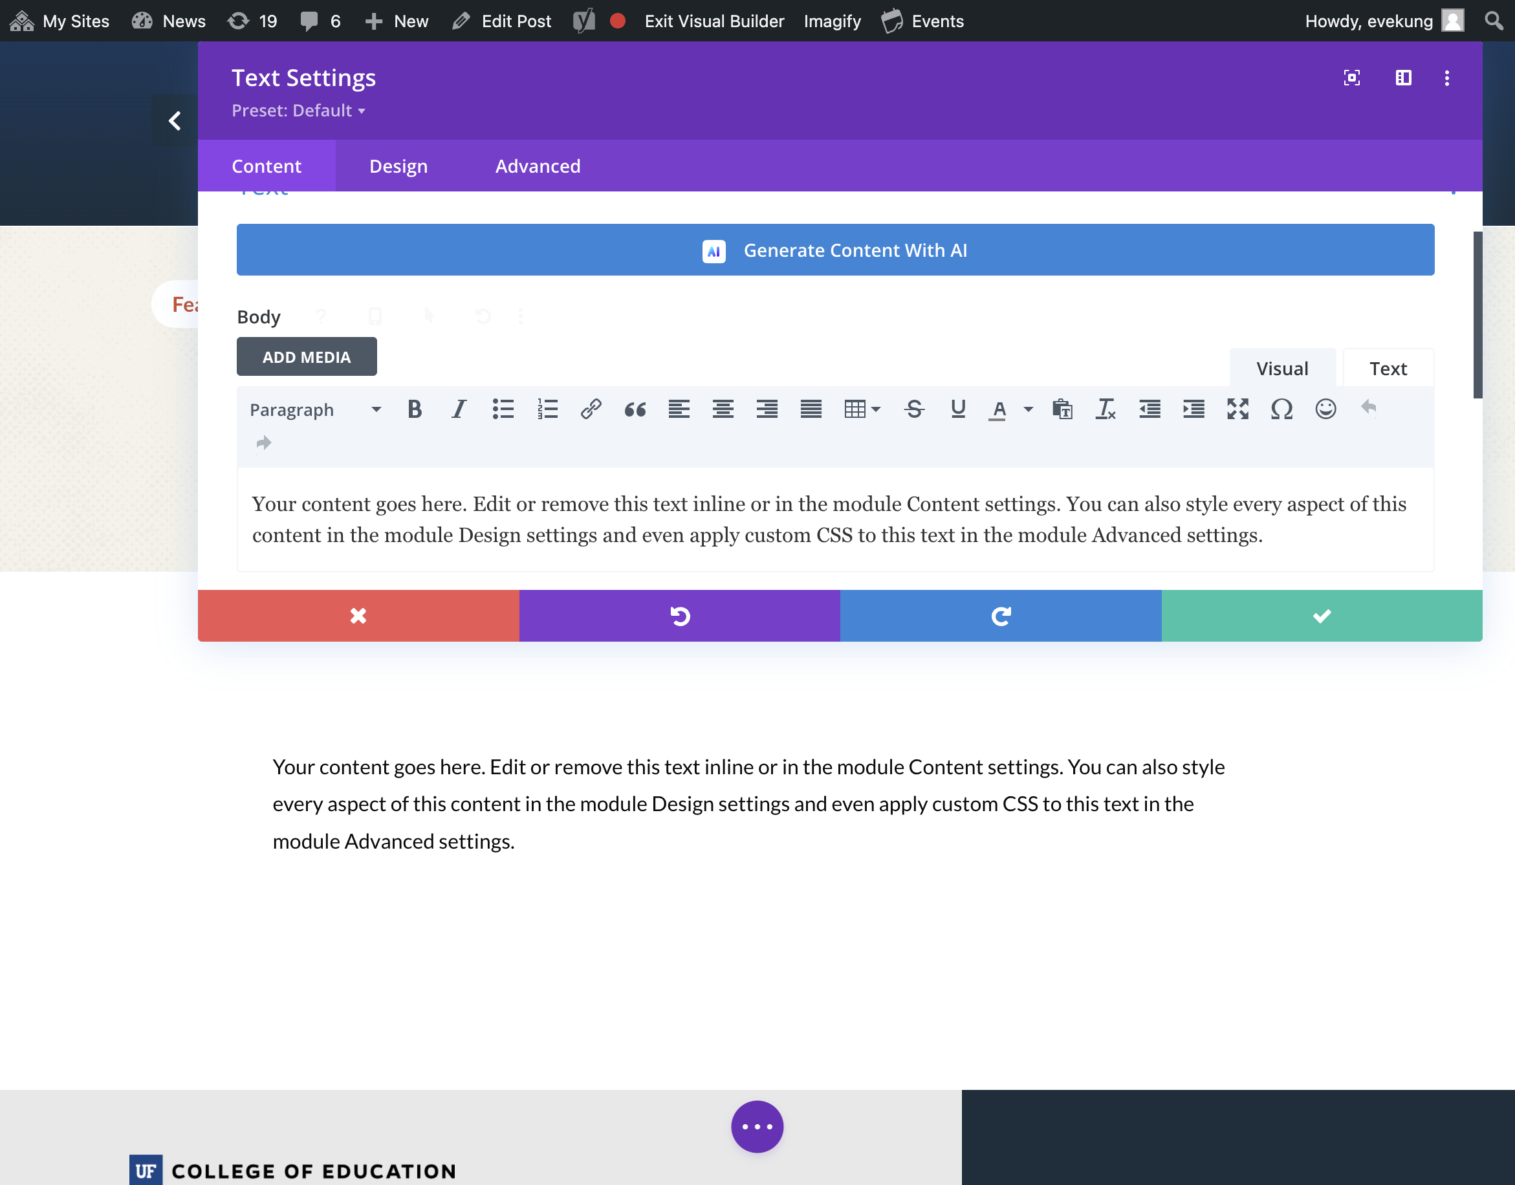
Task: Click the ADD MEDIA button
Action: pos(307,356)
